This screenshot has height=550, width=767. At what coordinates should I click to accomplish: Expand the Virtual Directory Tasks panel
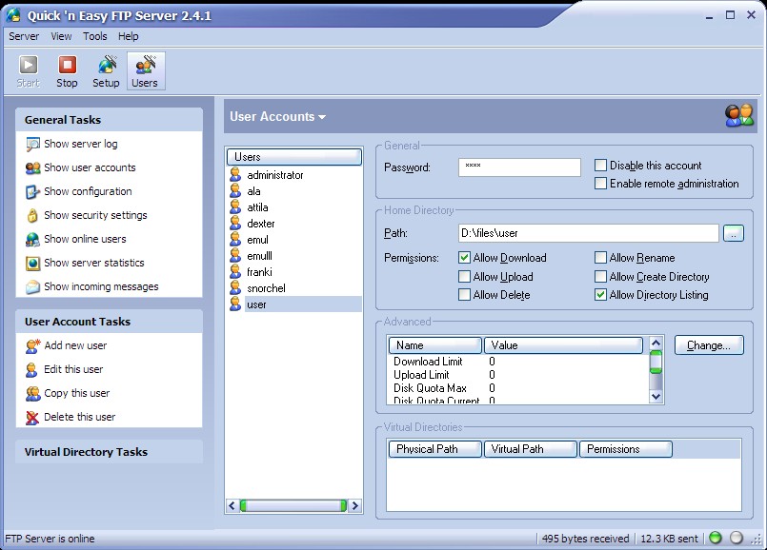tap(109, 452)
